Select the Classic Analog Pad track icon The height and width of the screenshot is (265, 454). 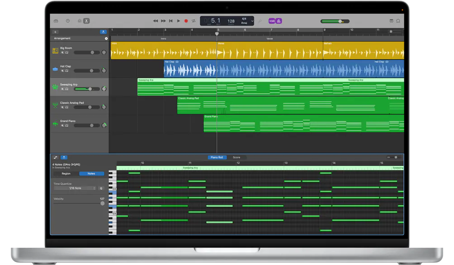click(55, 105)
